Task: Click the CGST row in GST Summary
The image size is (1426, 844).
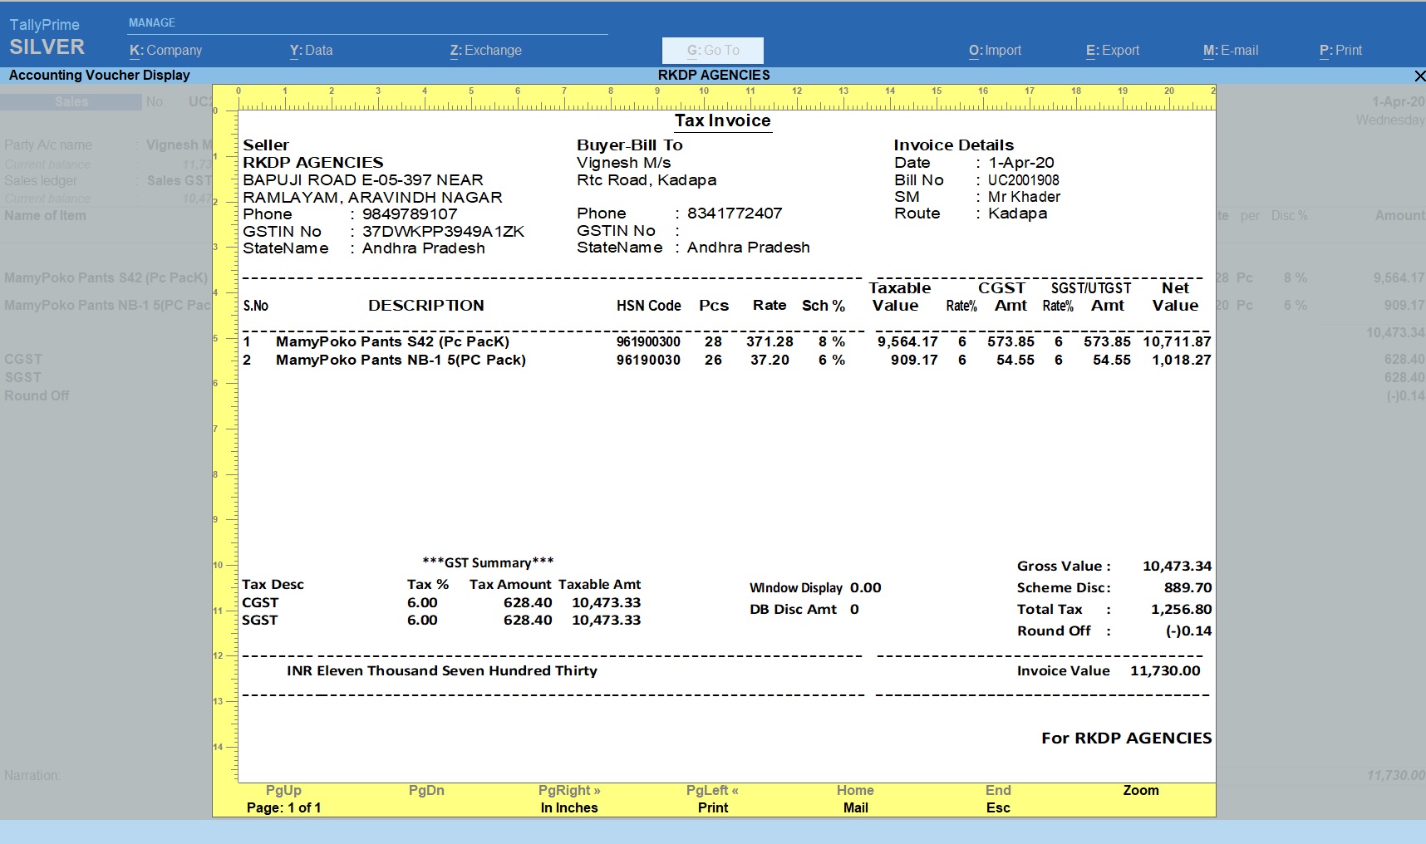Action: coord(441,602)
